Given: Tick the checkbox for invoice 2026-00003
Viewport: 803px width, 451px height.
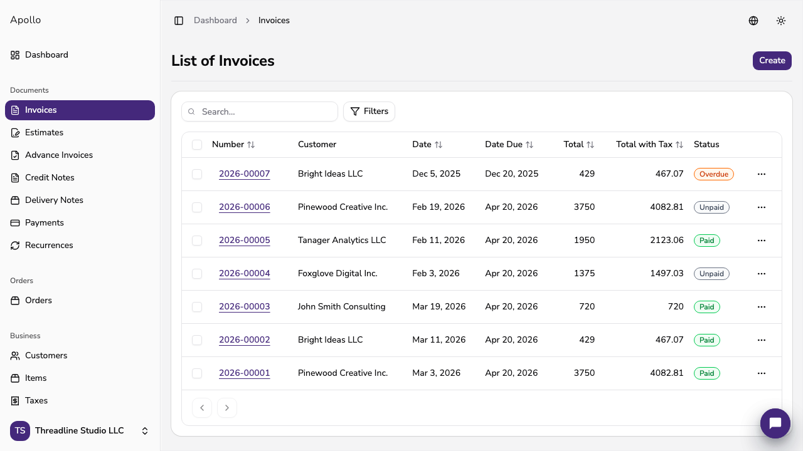Looking at the screenshot, I should 197,307.
